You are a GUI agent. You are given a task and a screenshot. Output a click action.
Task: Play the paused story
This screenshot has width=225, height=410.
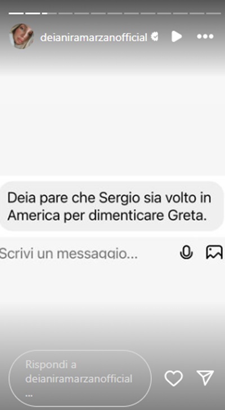tap(177, 37)
